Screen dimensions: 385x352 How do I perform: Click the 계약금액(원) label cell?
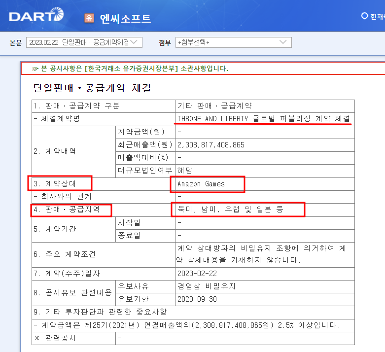click(x=145, y=132)
